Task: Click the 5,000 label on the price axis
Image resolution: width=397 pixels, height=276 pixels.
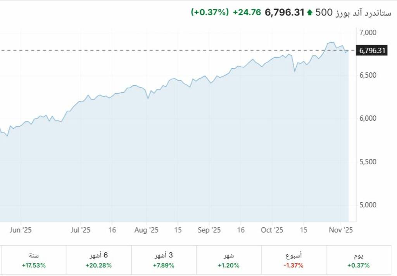Action: click(x=368, y=205)
